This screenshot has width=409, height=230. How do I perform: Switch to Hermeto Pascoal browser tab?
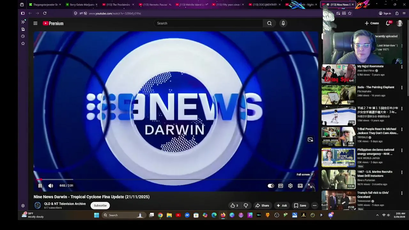[155, 4]
